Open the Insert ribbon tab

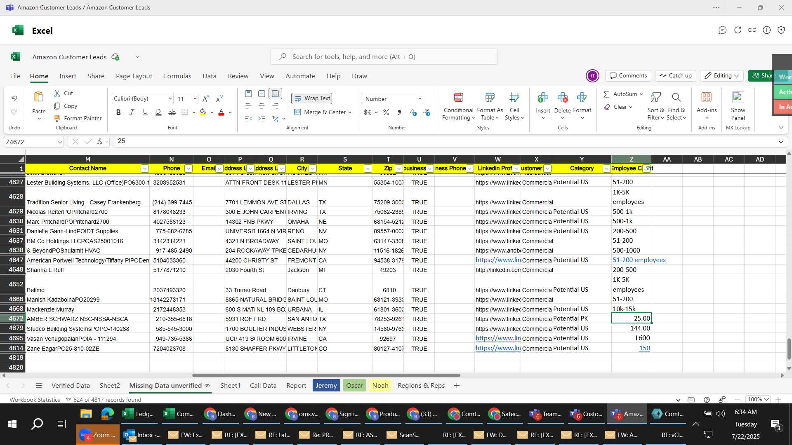tap(68, 76)
